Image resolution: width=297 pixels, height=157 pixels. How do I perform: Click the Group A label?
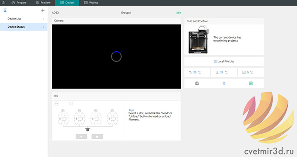tap(126, 13)
